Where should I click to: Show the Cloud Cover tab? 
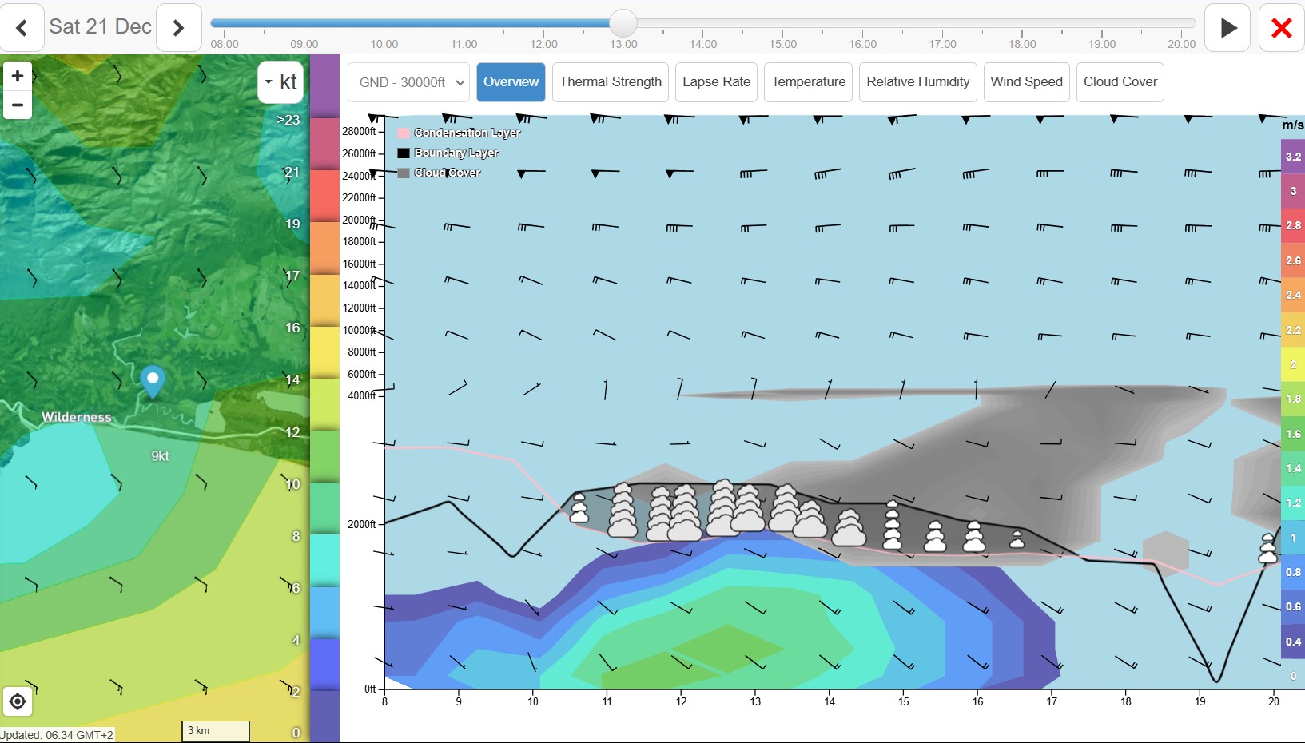[1120, 82]
